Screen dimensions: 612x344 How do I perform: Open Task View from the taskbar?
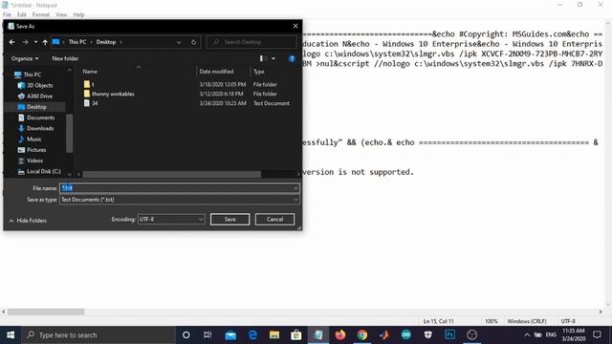(x=208, y=335)
